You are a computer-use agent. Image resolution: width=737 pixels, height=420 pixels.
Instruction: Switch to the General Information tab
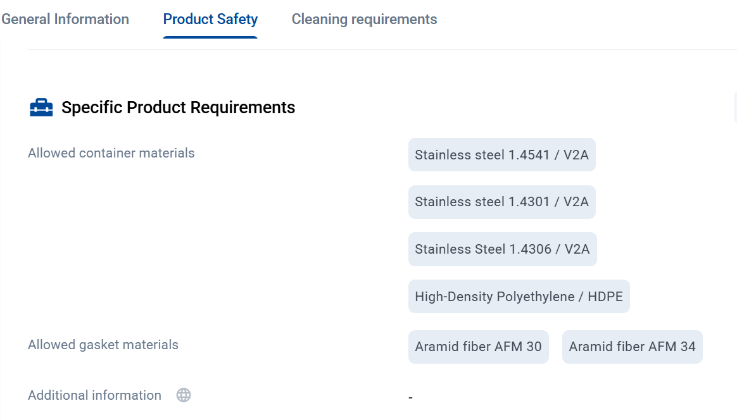point(65,19)
